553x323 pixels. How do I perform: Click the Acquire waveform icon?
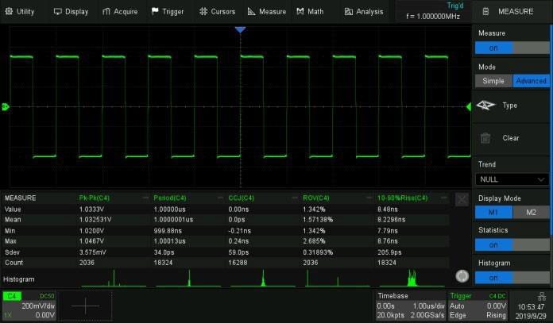coord(106,12)
